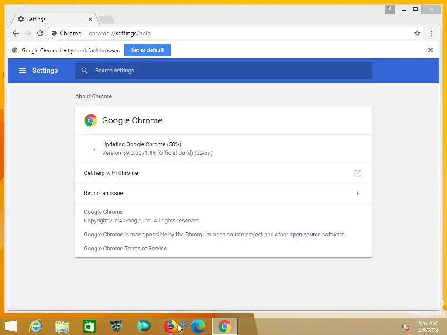The height and width of the screenshot is (335, 447).
Task: Click the address bar URL chrome://settings/help
Action: coord(120,33)
